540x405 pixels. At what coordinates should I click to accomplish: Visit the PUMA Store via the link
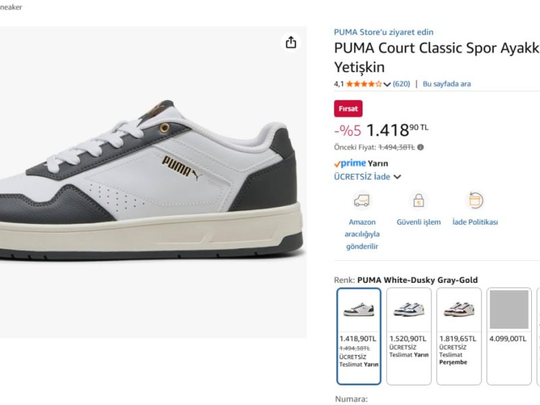383,32
